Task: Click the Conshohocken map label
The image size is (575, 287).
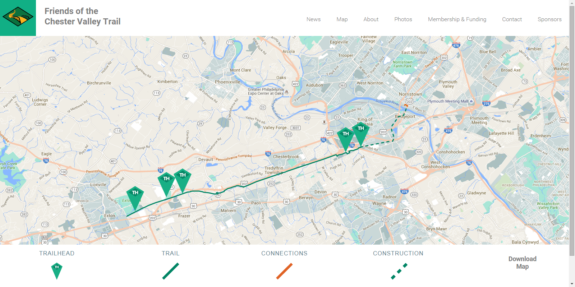Action: [450, 152]
